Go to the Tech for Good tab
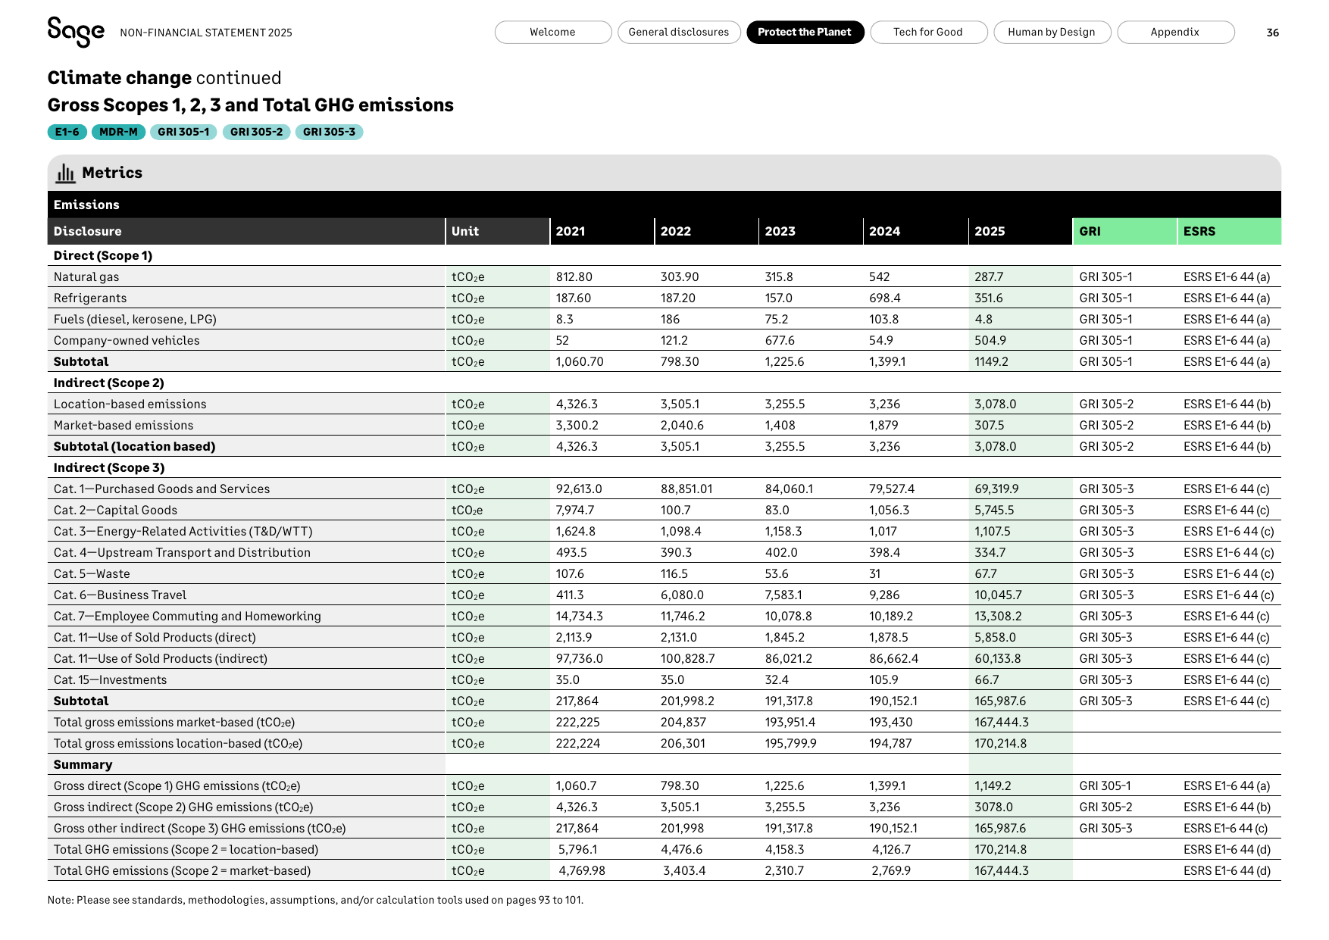 (x=928, y=32)
